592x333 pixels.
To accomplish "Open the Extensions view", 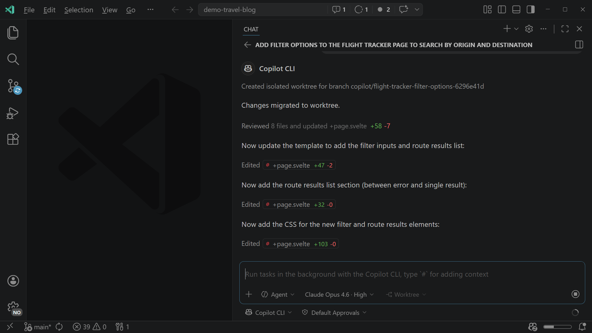I will tap(13, 139).
